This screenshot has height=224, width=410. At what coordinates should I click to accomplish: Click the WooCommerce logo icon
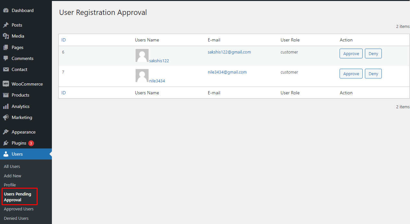6,84
